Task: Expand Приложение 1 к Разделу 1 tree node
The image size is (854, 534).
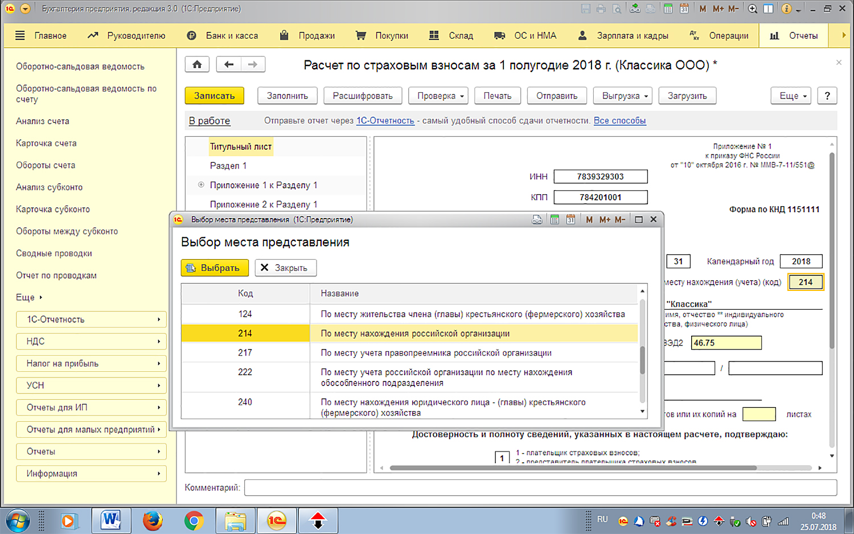Action: tap(201, 185)
